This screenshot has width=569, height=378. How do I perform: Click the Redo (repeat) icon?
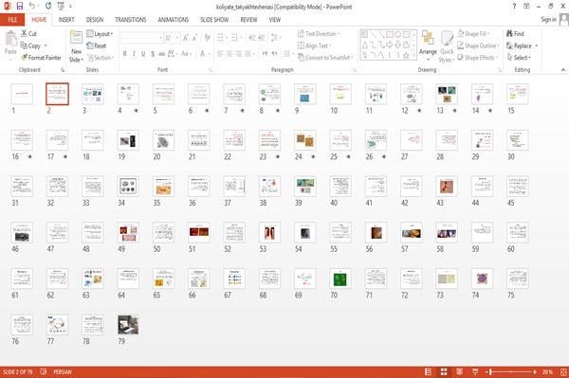(x=48, y=7)
